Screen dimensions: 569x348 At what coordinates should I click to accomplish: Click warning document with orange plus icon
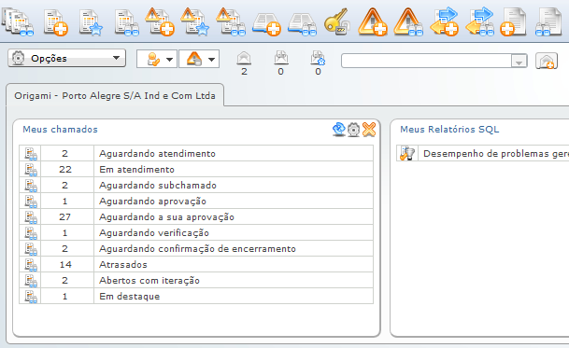tap(160, 21)
